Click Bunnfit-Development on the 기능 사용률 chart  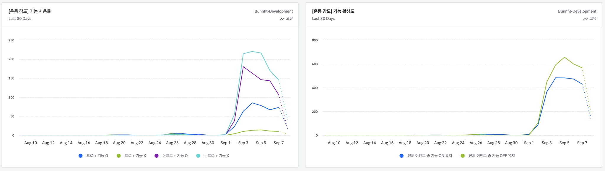click(274, 11)
